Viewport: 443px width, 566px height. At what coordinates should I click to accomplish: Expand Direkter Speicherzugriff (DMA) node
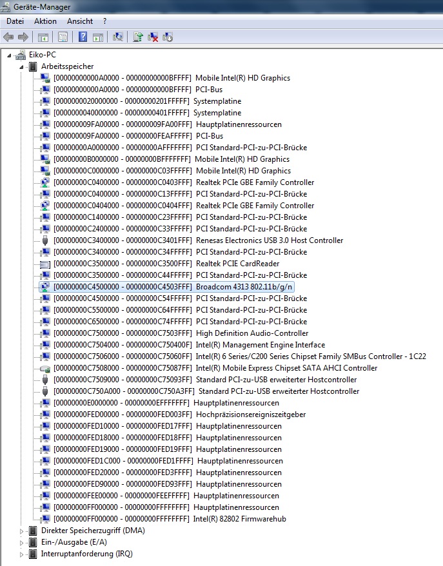point(21,531)
